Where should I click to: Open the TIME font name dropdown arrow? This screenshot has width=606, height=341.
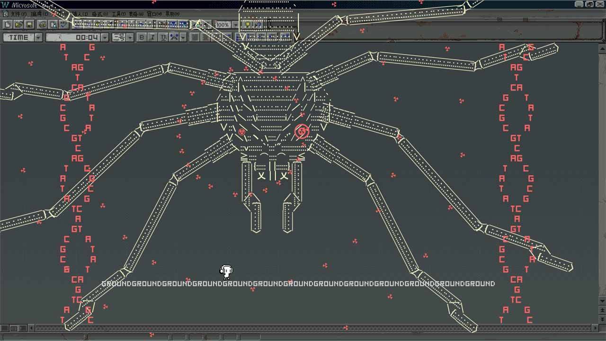[38, 37]
